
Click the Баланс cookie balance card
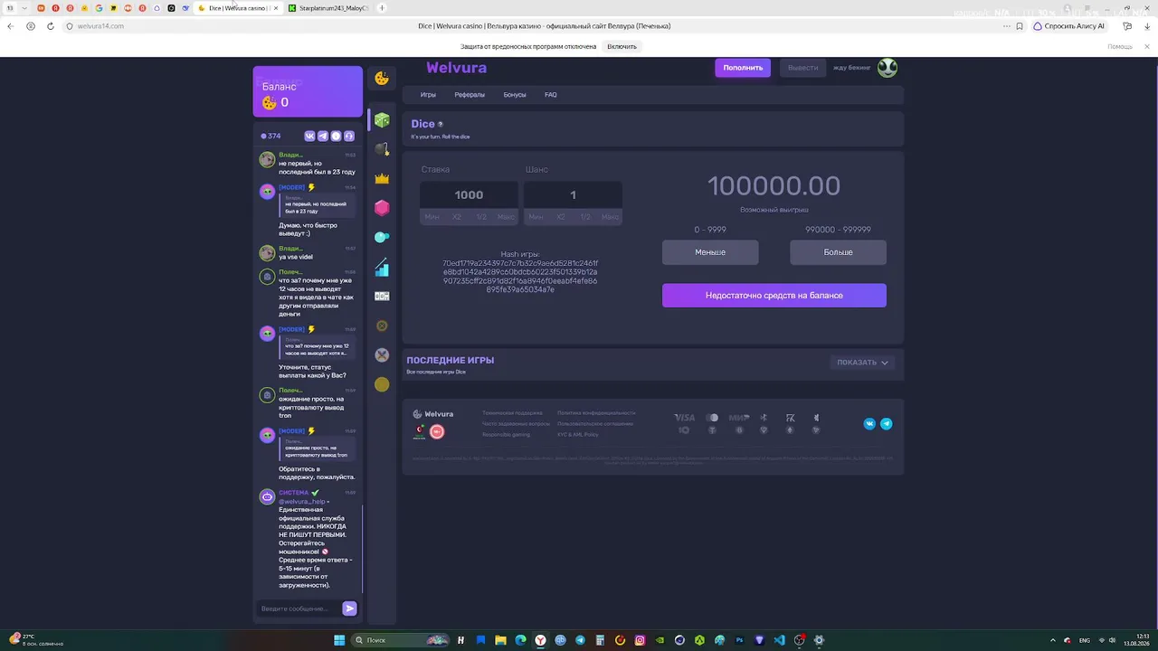[x=308, y=91]
